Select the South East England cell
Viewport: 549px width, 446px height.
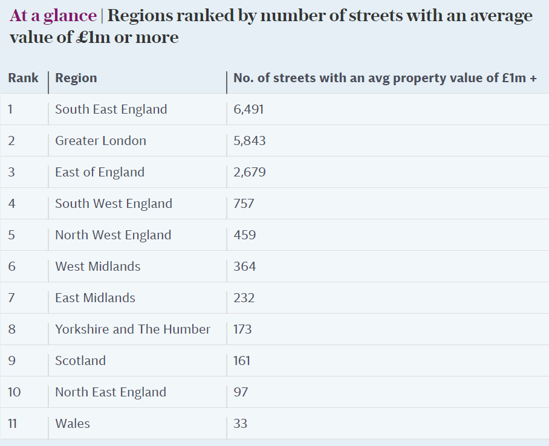click(111, 109)
